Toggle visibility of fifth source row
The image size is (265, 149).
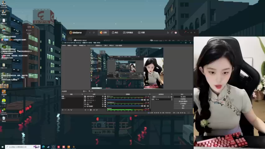click(x=103, y=104)
